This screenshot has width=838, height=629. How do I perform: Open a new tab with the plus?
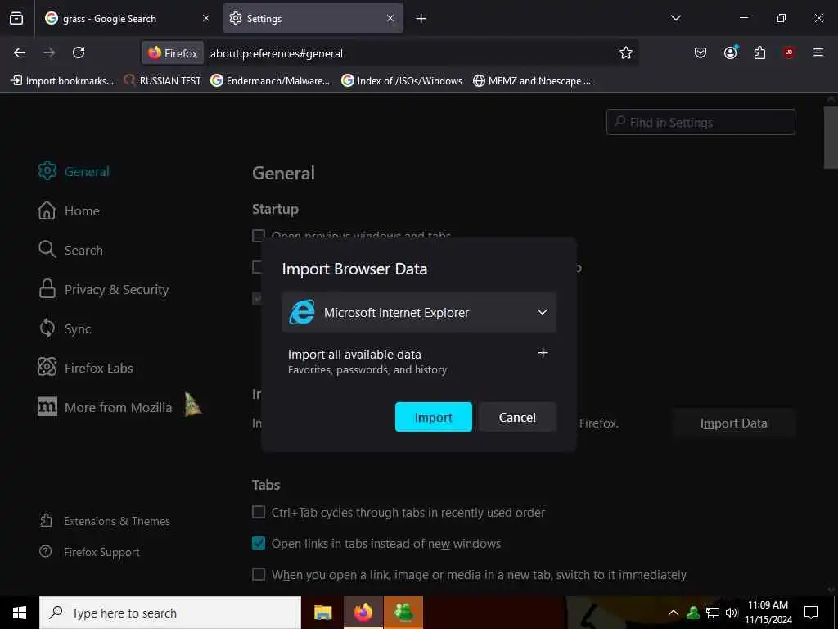click(x=421, y=19)
